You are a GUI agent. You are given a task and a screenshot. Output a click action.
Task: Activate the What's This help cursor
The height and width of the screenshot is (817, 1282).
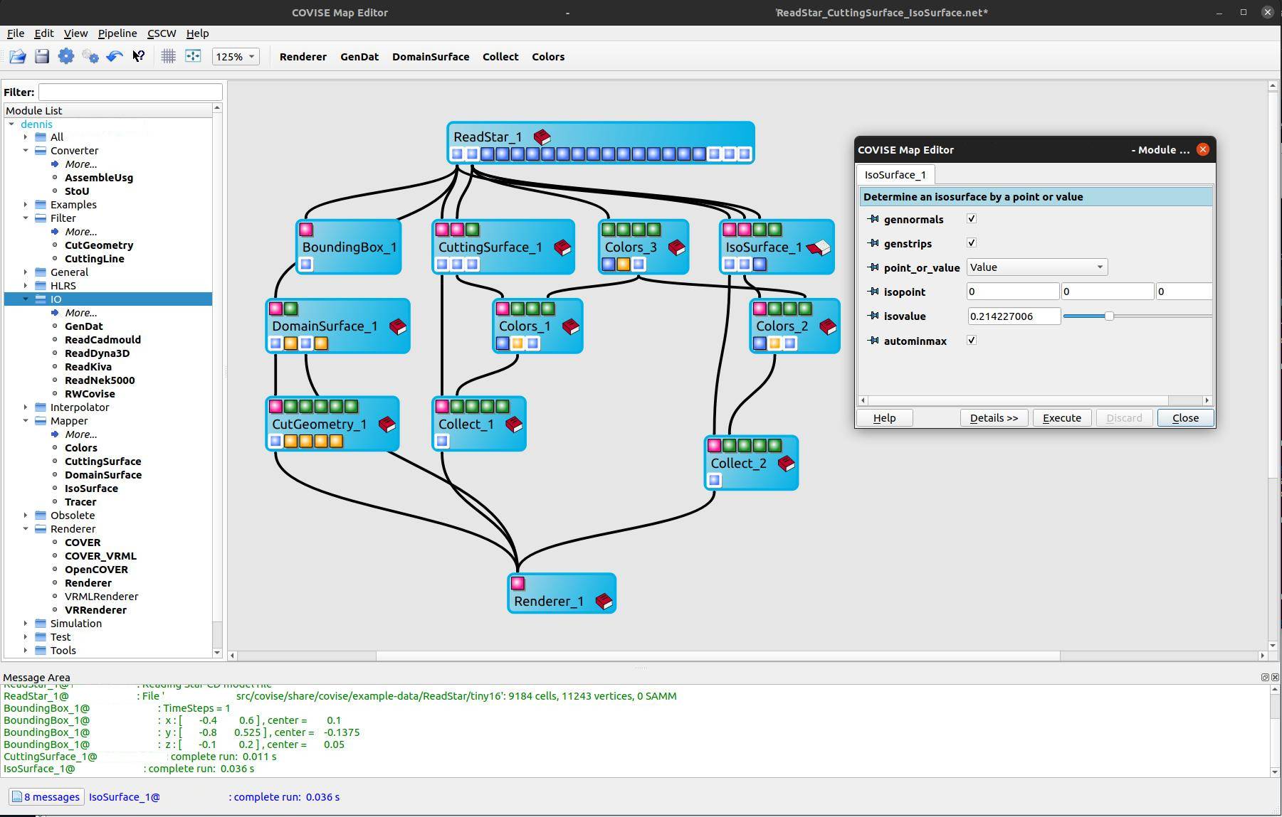(x=139, y=56)
